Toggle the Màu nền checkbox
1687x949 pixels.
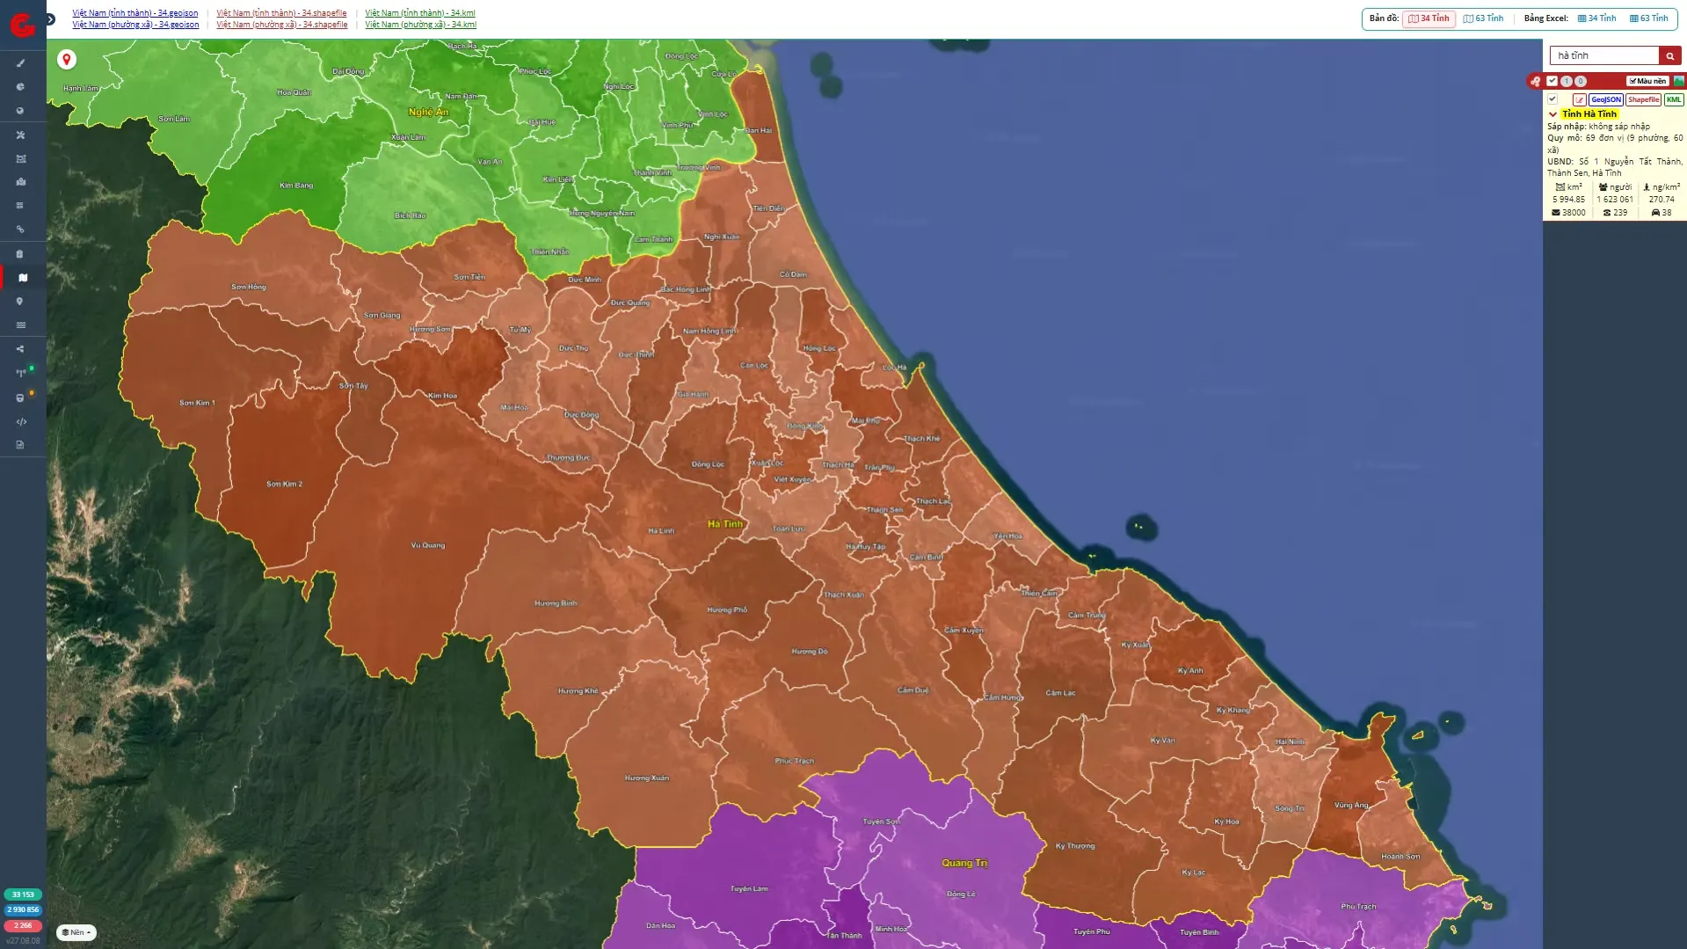point(1647,81)
